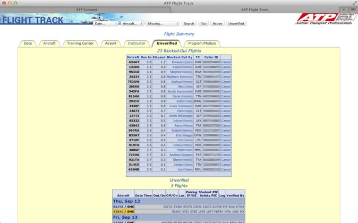Switch to the Training Center tab
358x223 pixels.
[x=80, y=44]
